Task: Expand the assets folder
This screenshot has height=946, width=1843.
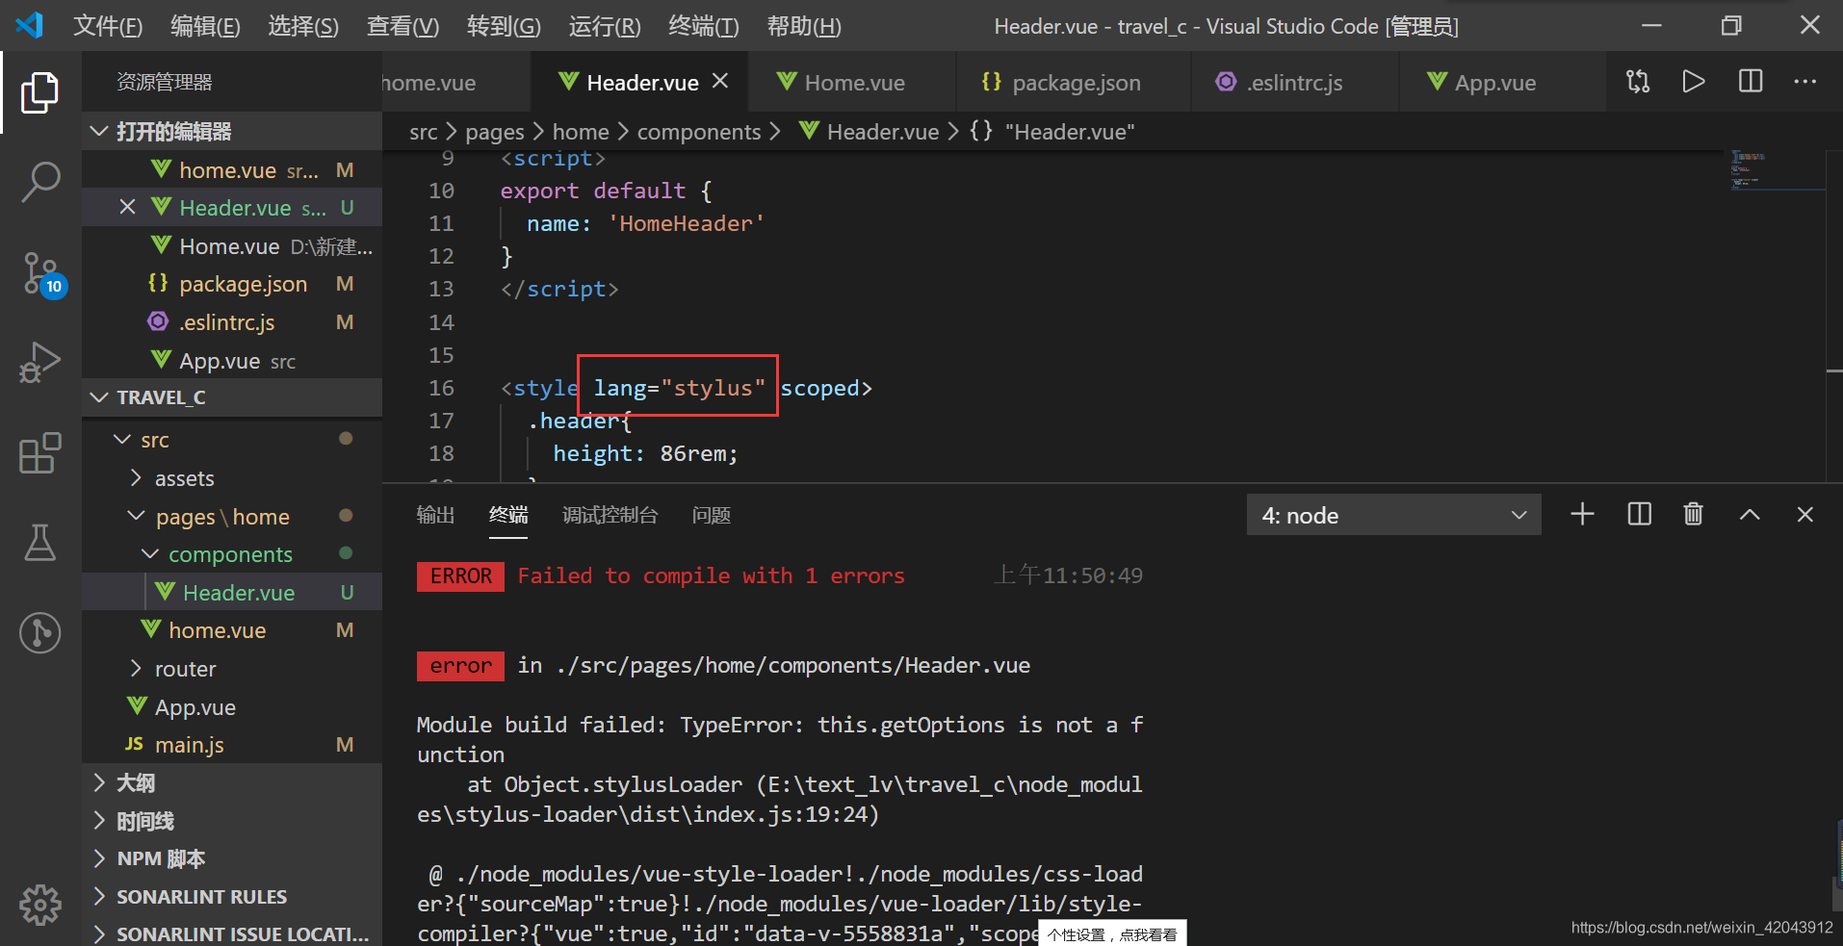Action: (136, 478)
